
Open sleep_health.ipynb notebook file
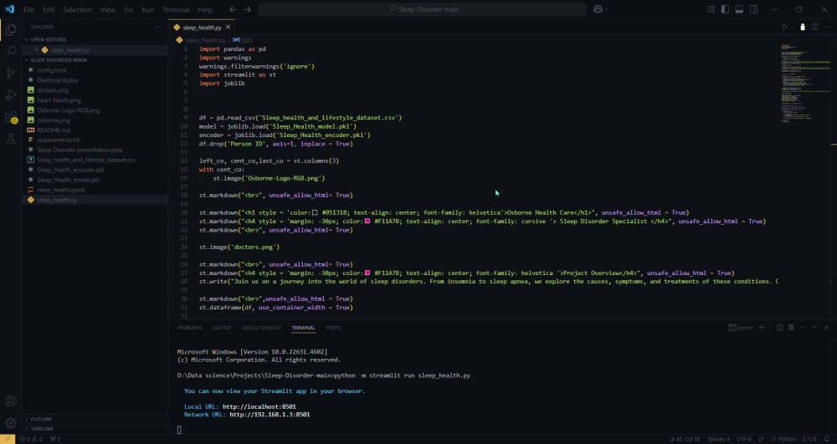[x=61, y=190]
